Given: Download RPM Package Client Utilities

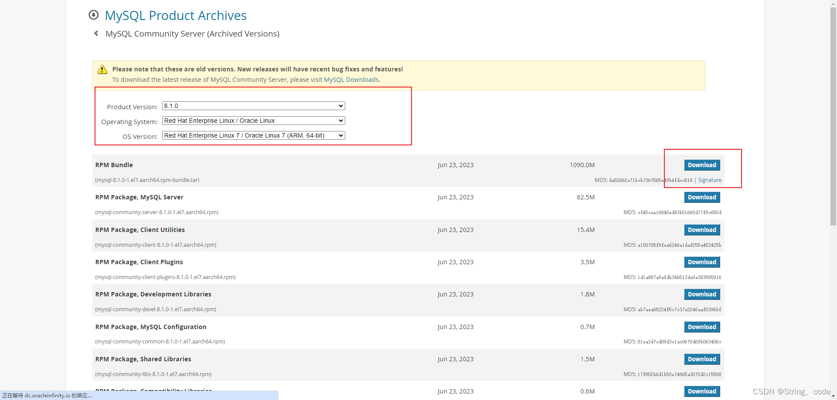Looking at the screenshot, I should pos(702,230).
